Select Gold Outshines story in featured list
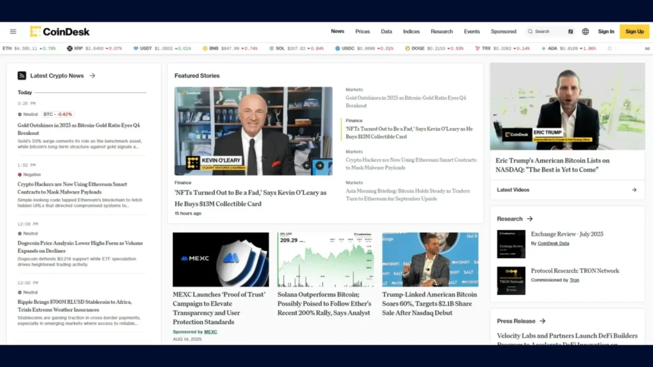The width and height of the screenshot is (653, 367). pyautogui.click(x=406, y=101)
